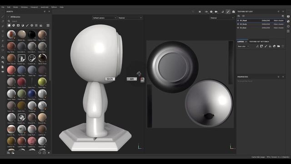291x164 pixels.
Task: Add a smart material layer
Action: coord(274,46)
